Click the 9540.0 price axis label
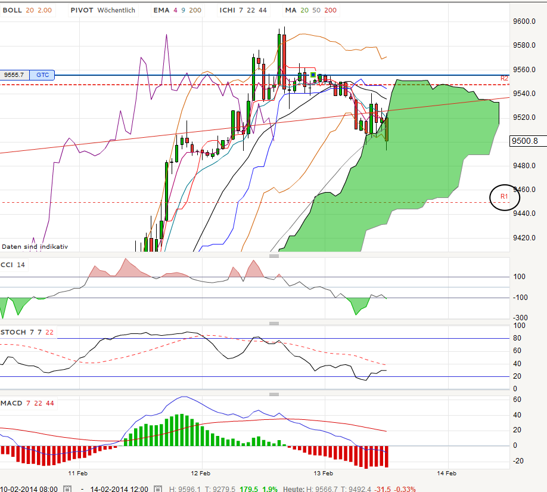This screenshot has height=492, width=547. tap(524, 94)
